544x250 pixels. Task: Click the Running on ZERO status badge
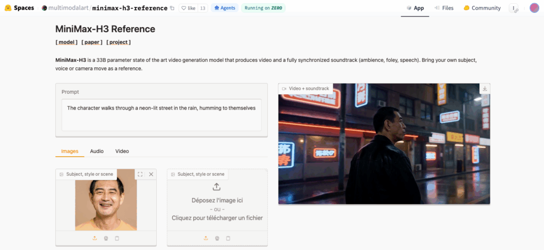263,8
